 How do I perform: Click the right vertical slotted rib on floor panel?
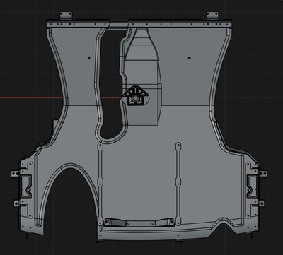178,184
